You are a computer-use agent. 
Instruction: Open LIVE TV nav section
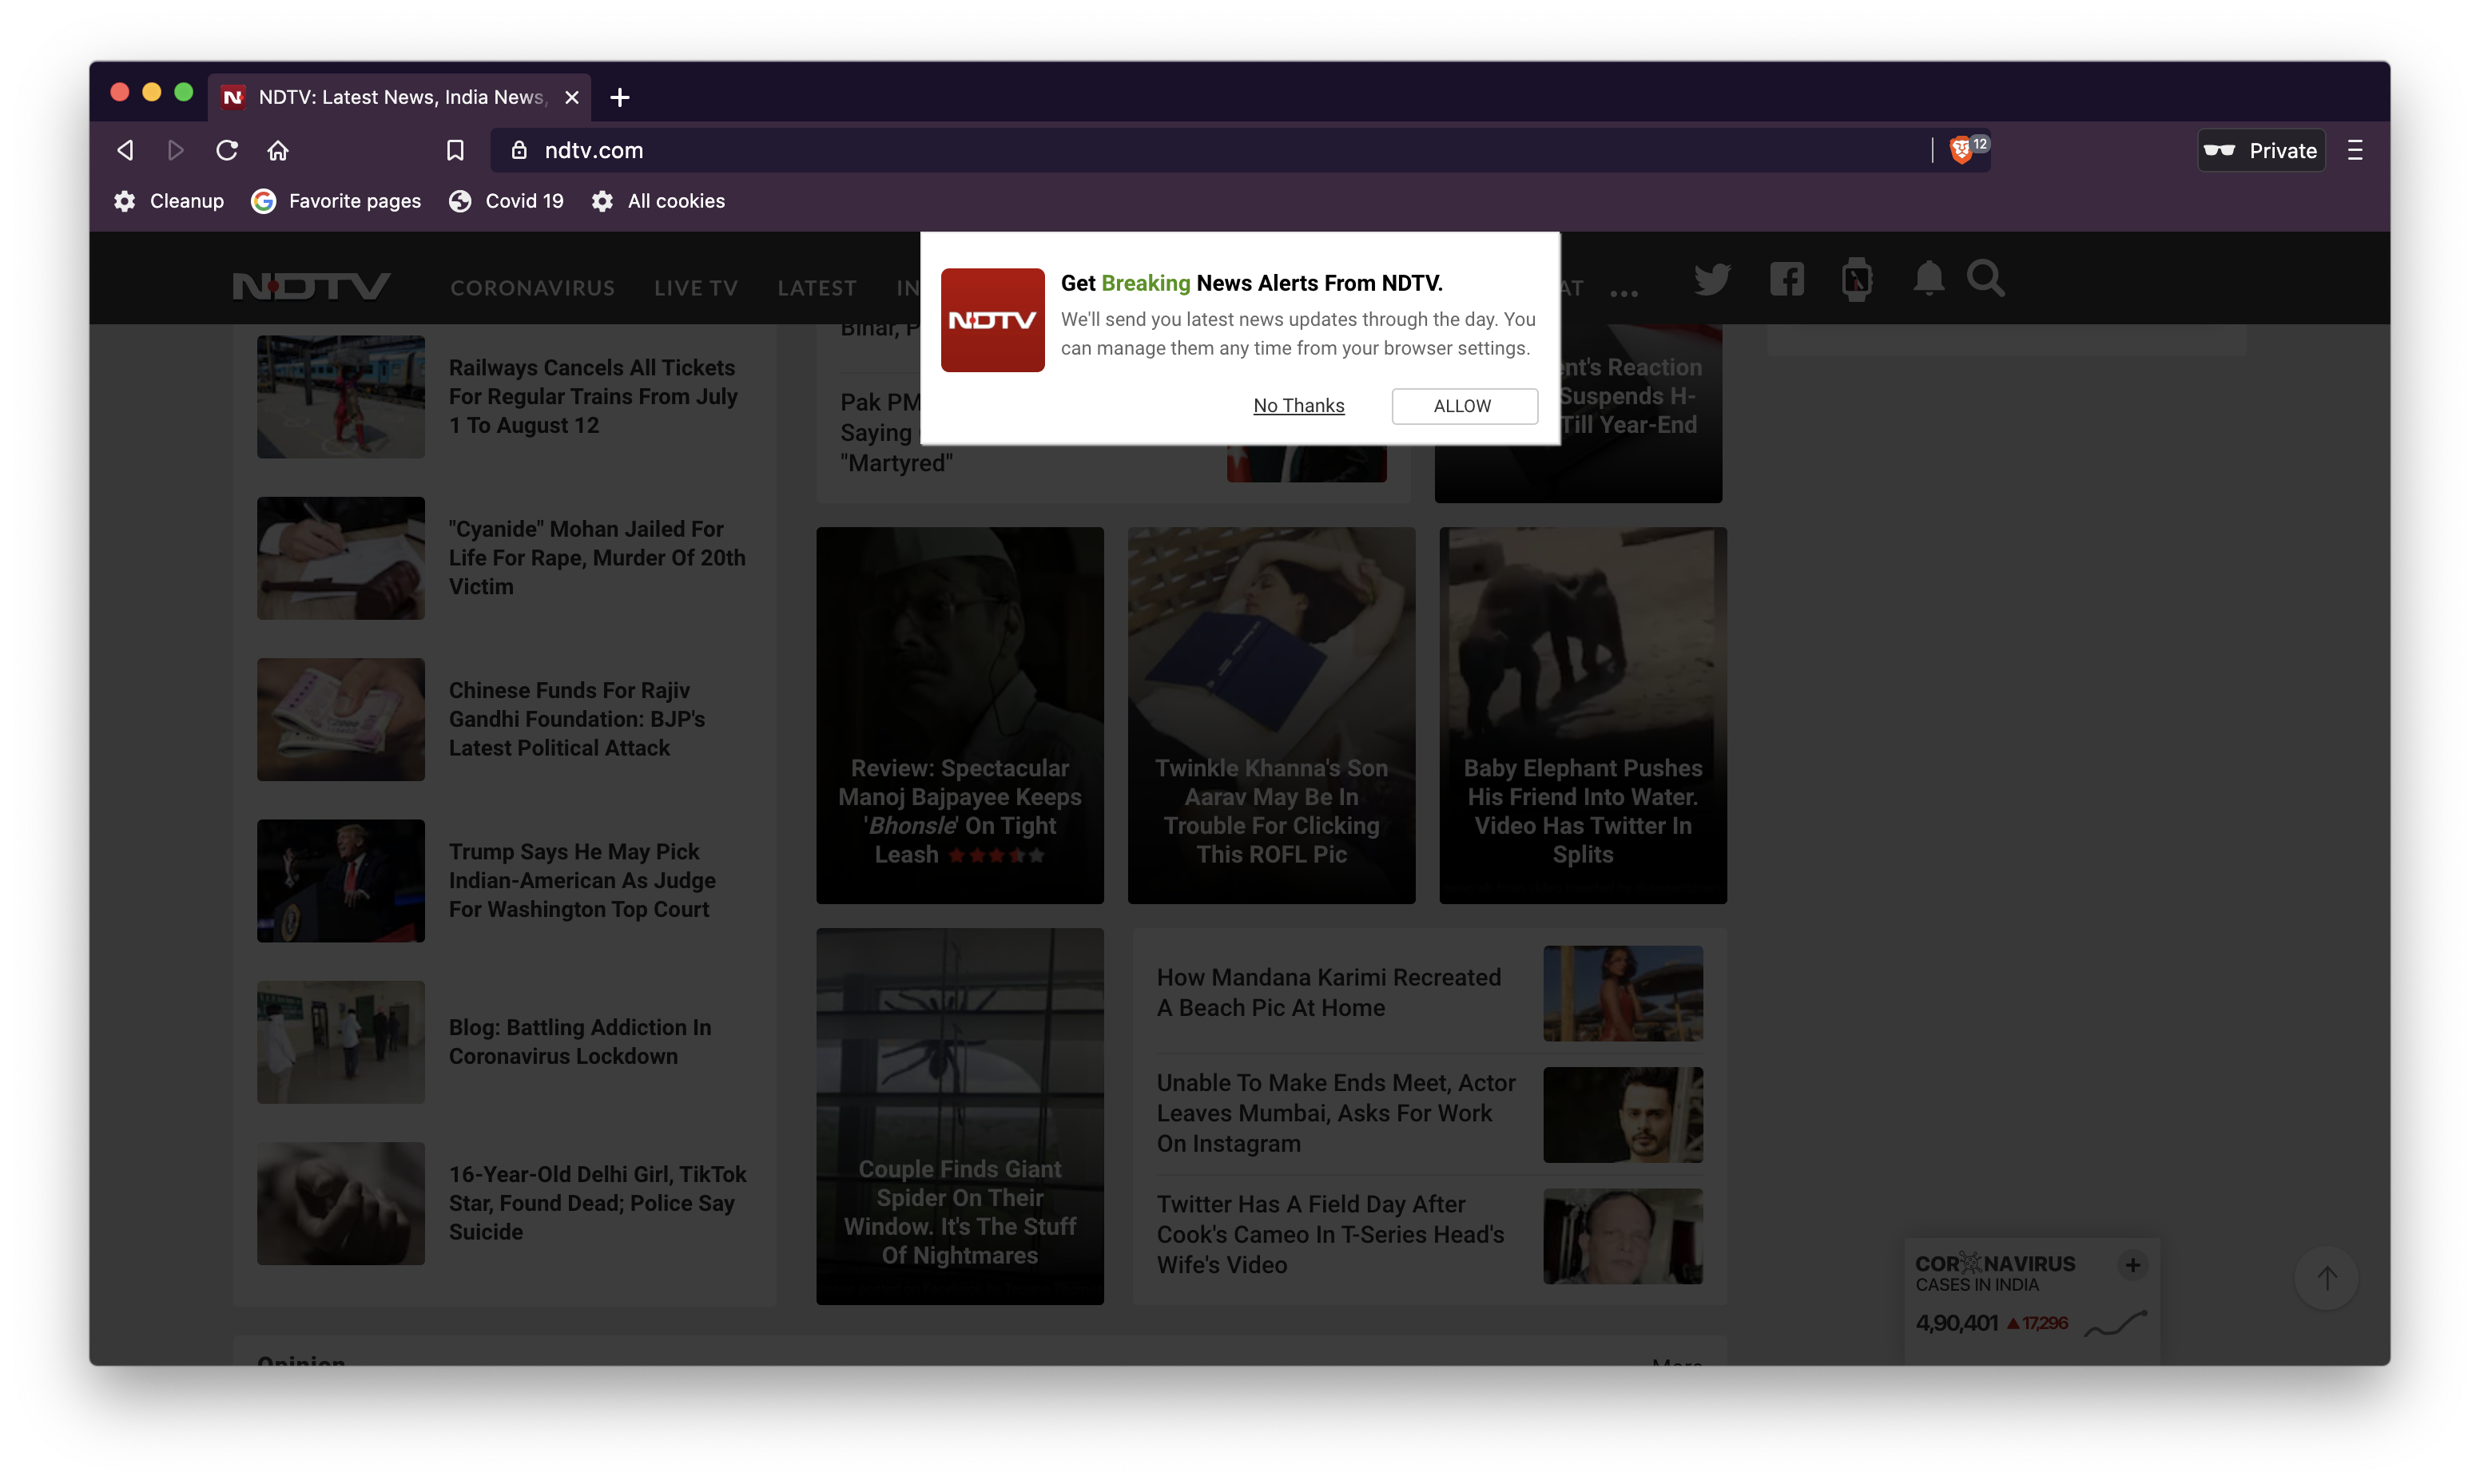pos(696,288)
